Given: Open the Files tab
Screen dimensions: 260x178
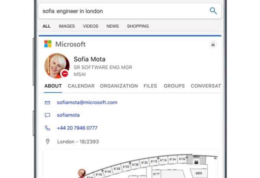Looking at the screenshot, I should click(x=150, y=86).
